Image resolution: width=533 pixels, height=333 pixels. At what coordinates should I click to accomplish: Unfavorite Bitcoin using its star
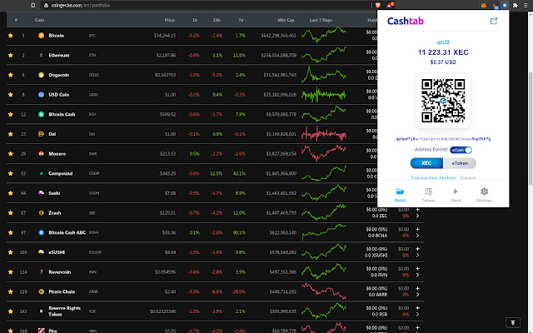pos(11,35)
